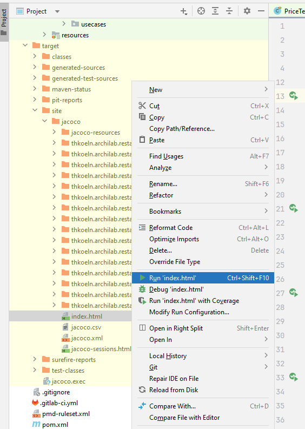Collapse the jacoco folder
This screenshot has width=305, height=429.
pyautogui.click(x=44, y=121)
